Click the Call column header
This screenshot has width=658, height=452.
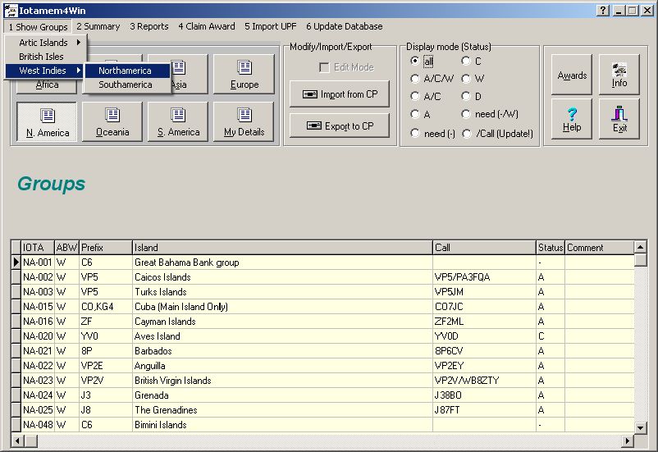484,248
